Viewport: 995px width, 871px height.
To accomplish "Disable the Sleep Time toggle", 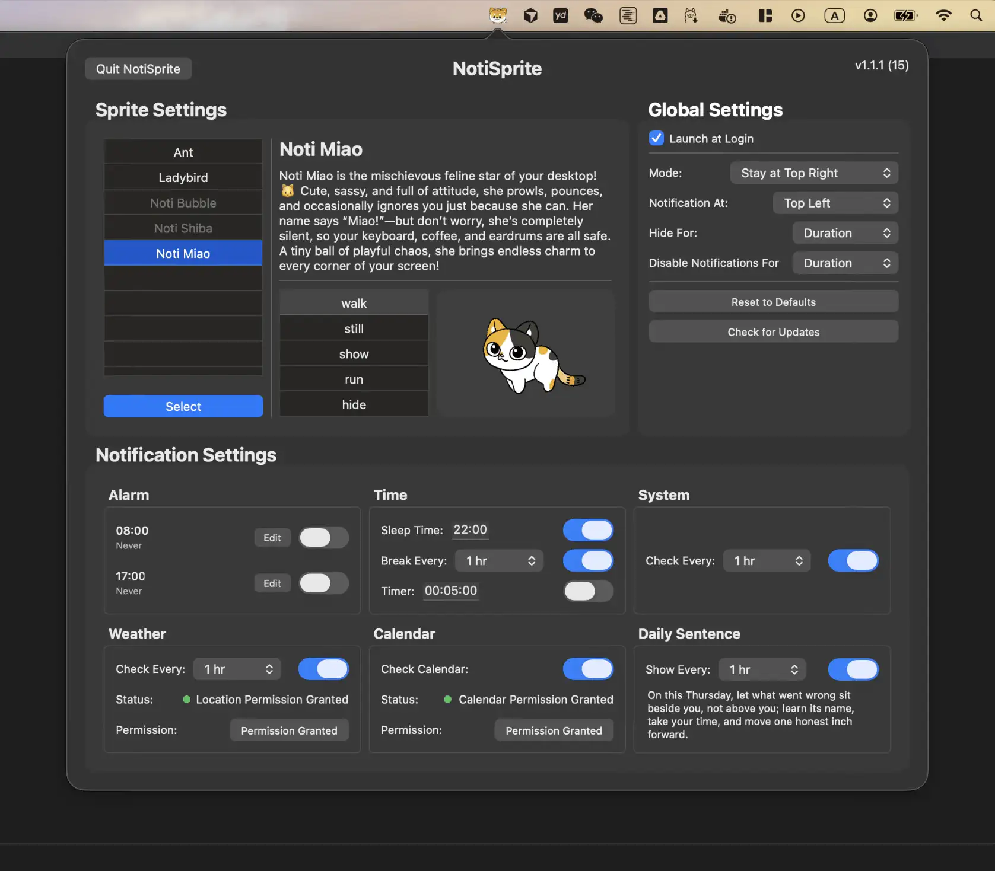I will click(588, 530).
